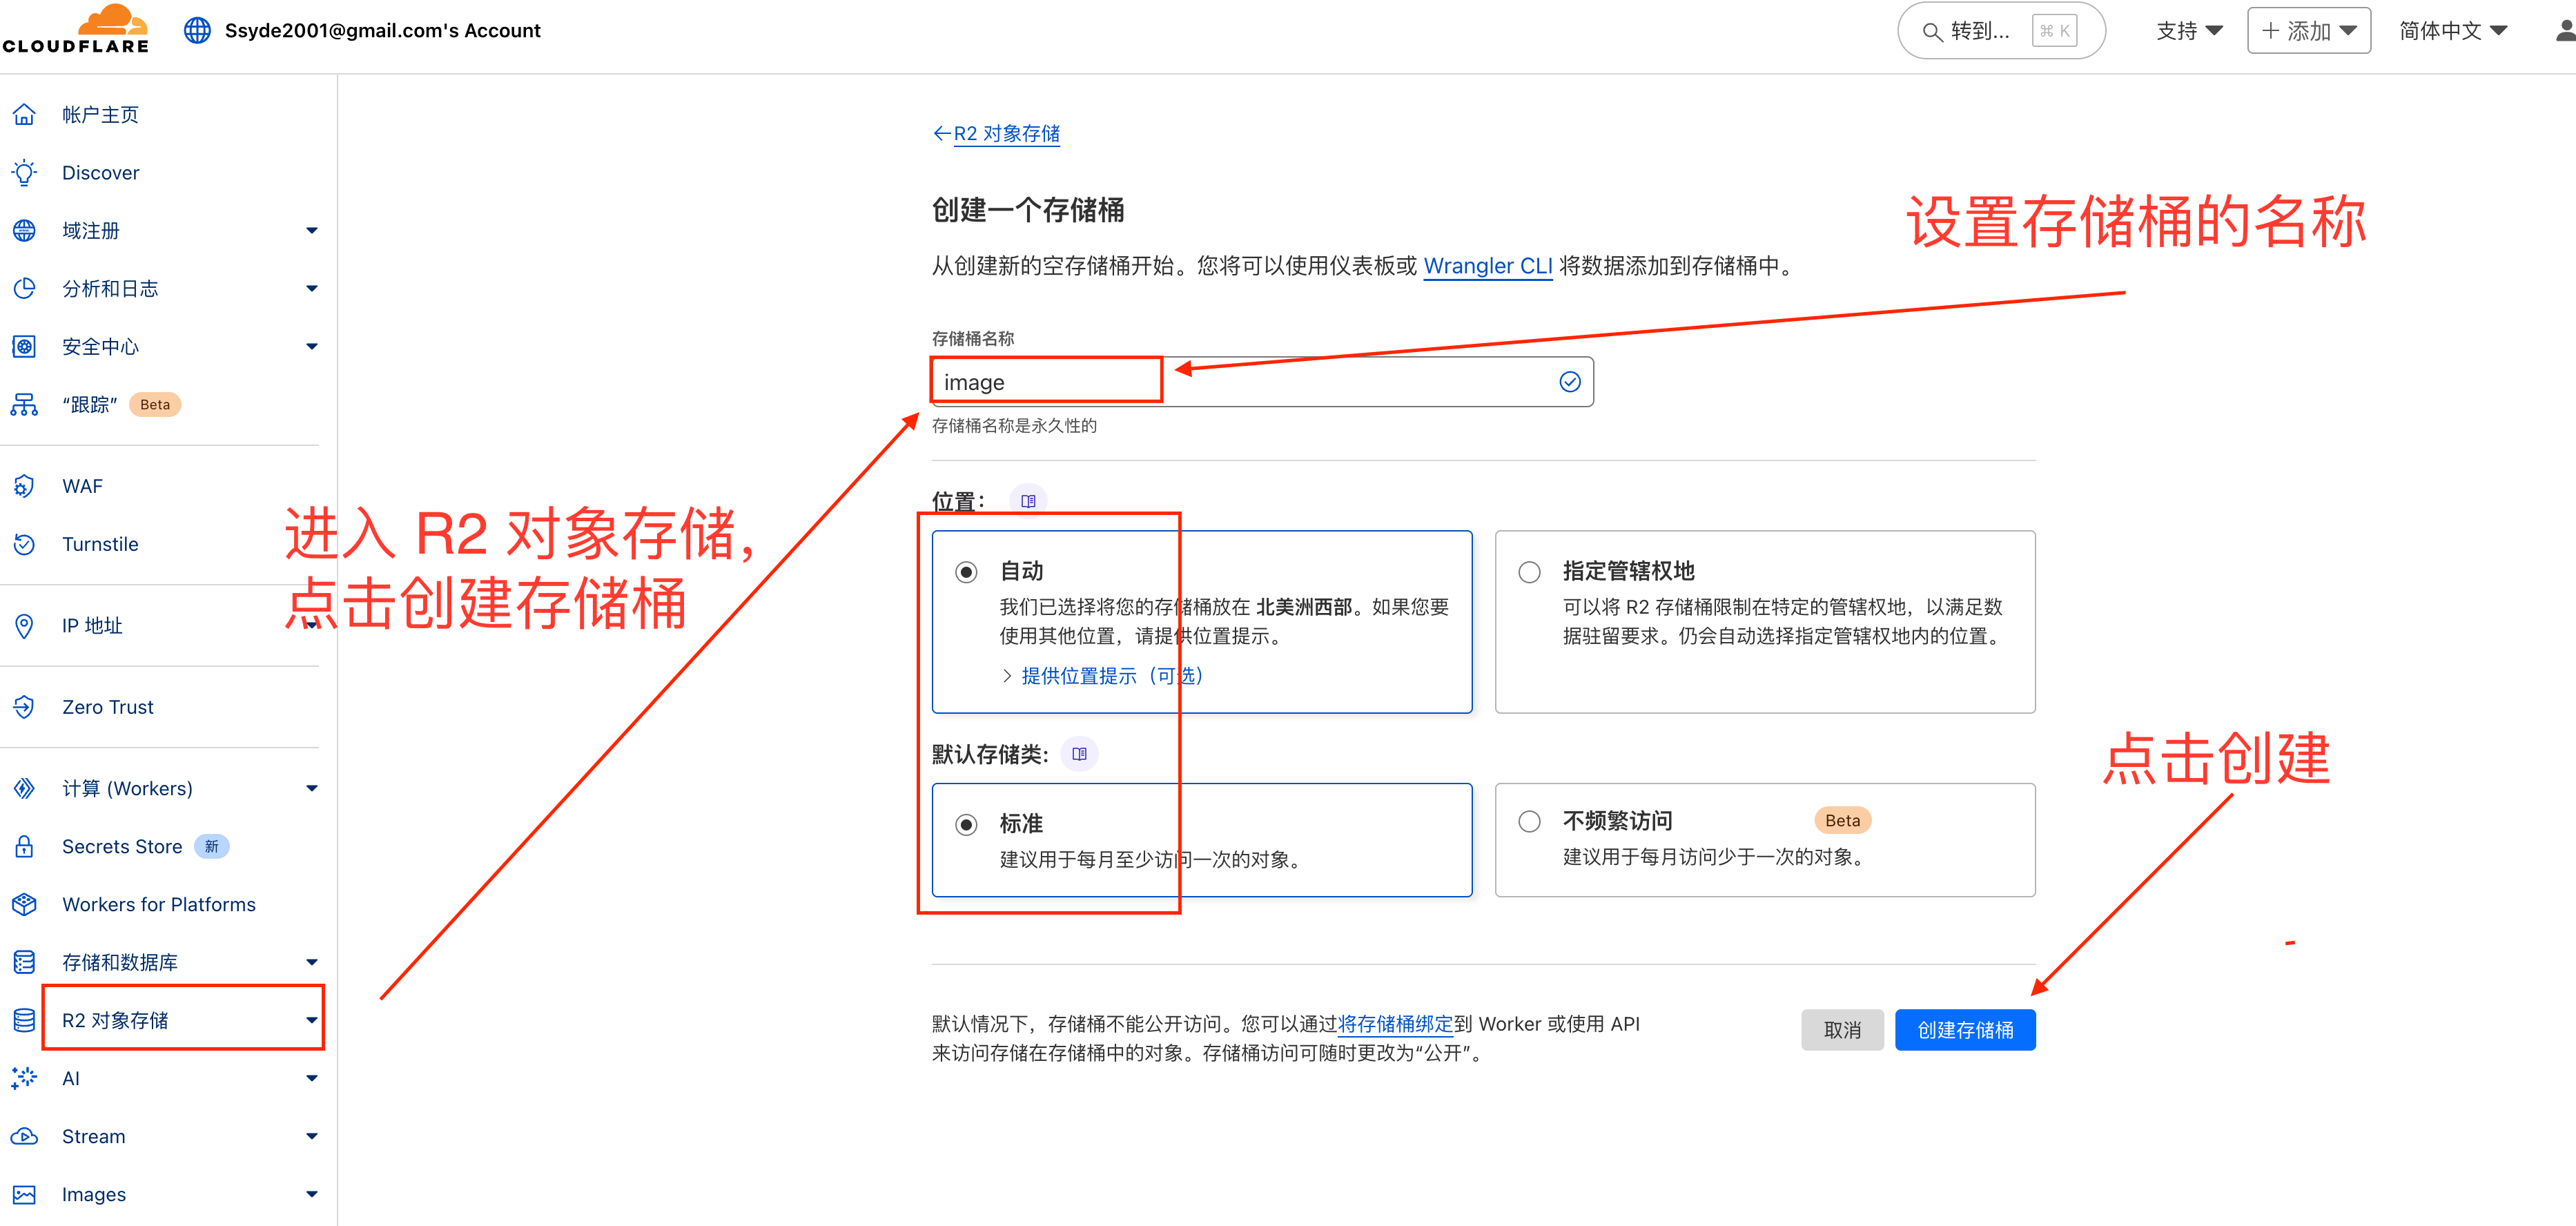Open Secrets Store in the sidebar
This screenshot has height=1226, width=2576.
click(x=122, y=846)
